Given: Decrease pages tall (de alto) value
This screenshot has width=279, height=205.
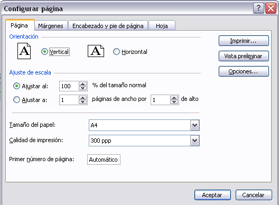Looking at the screenshot, I should click(x=174, y=102).
